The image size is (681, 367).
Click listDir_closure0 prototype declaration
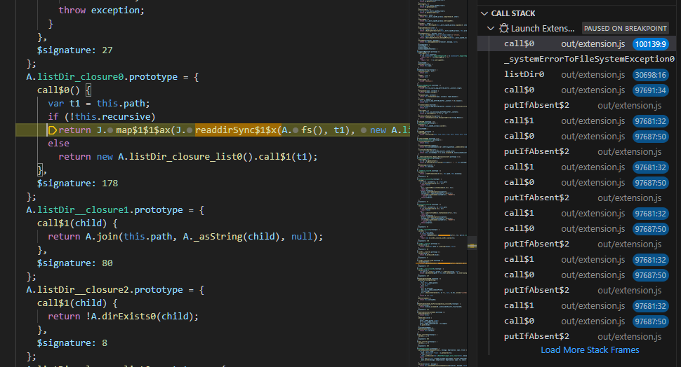(x=112, y=77)
